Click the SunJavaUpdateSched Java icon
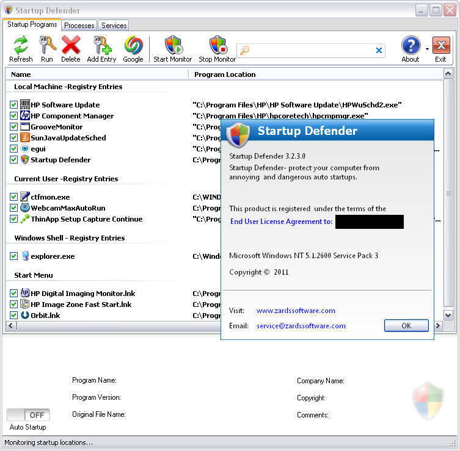Screen dimensions: 460x451 [25, 137]
